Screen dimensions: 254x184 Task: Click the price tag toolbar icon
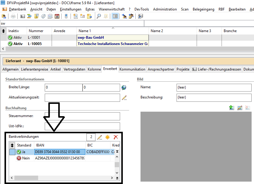pos(43,16)
